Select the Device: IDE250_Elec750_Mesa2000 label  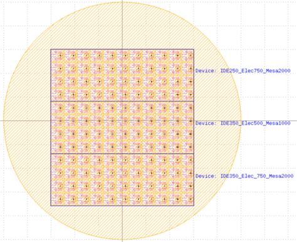click(243, 71)
